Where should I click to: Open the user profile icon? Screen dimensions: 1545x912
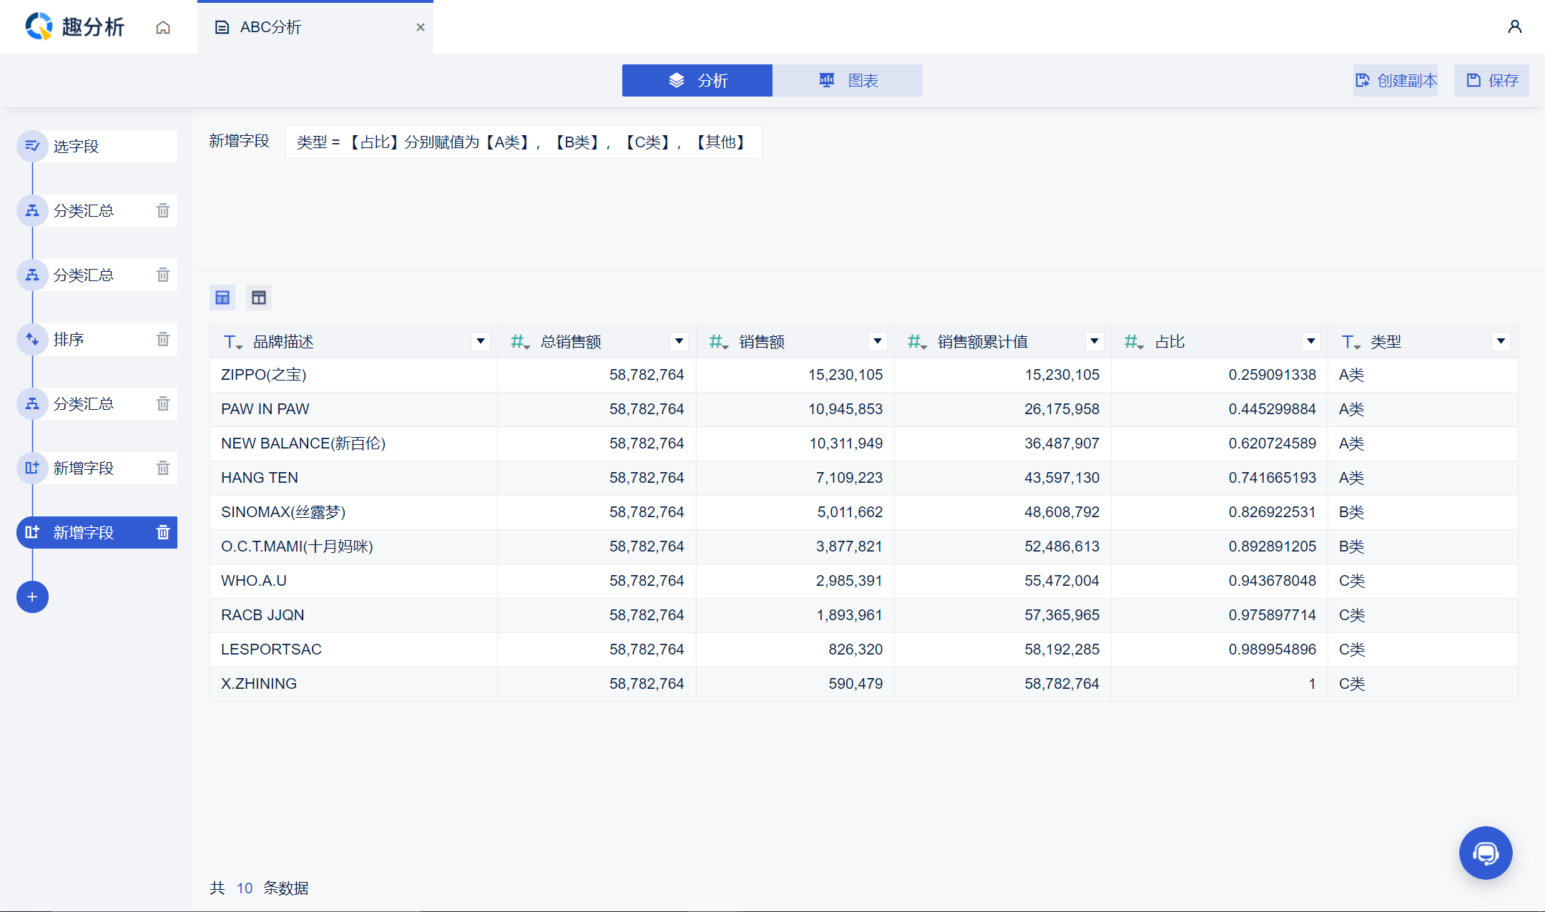[x=1514, y=26]
